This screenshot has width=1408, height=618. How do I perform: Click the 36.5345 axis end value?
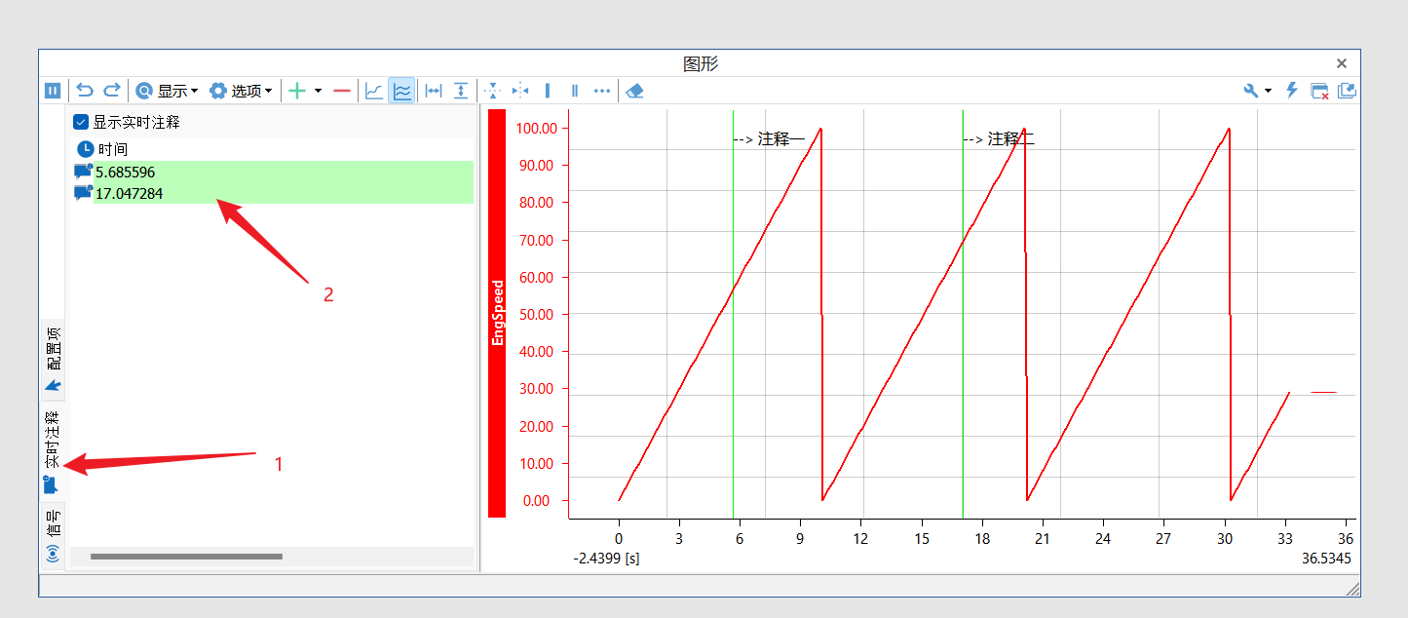click(x=1326, y=559)
